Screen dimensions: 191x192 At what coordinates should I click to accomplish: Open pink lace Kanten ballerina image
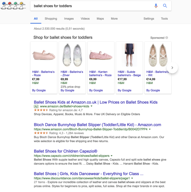click(101, 55)
